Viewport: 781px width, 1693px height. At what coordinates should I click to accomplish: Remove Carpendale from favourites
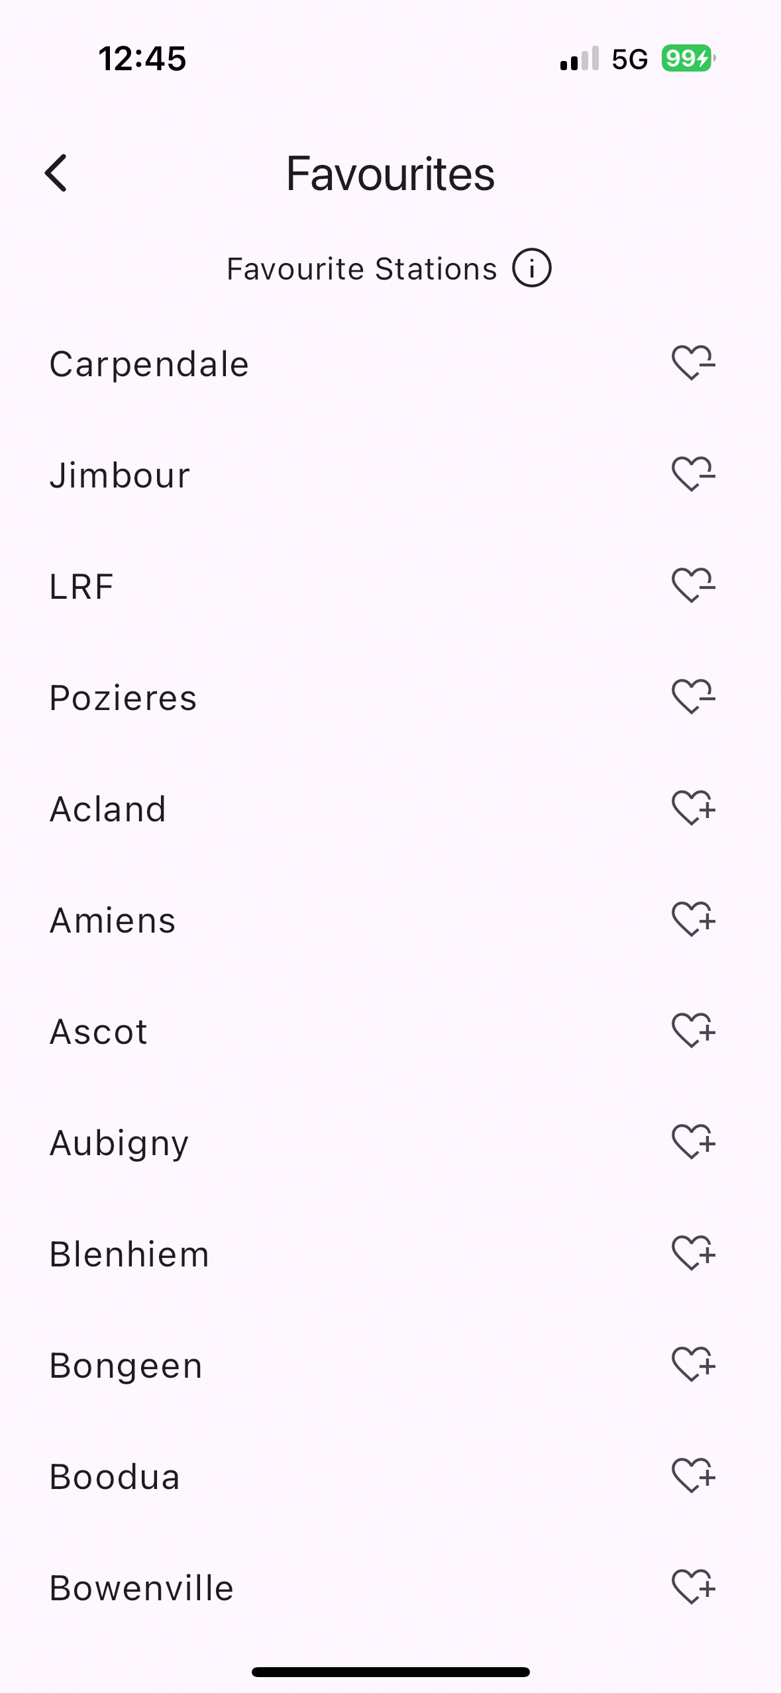(x=693, y=363)
